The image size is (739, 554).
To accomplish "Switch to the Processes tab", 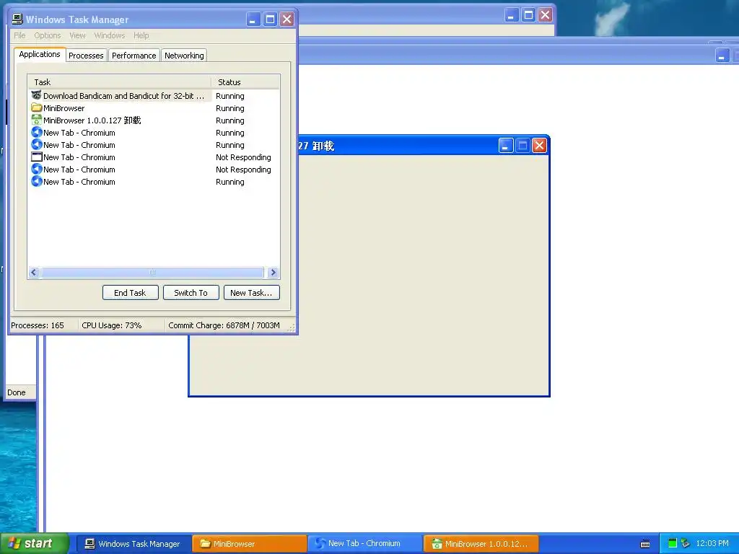I will click(x=86, y=56).
